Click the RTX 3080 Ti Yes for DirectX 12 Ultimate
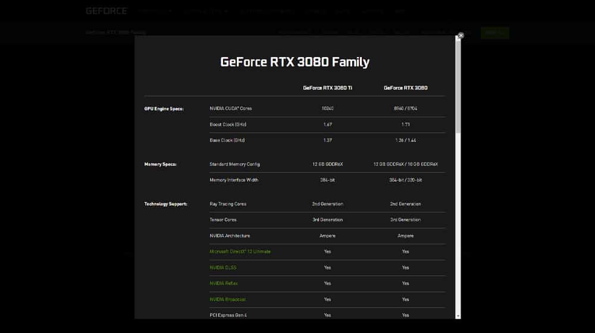Image resolution: width=595 pixels, height=333 pixels. [327, 252]
